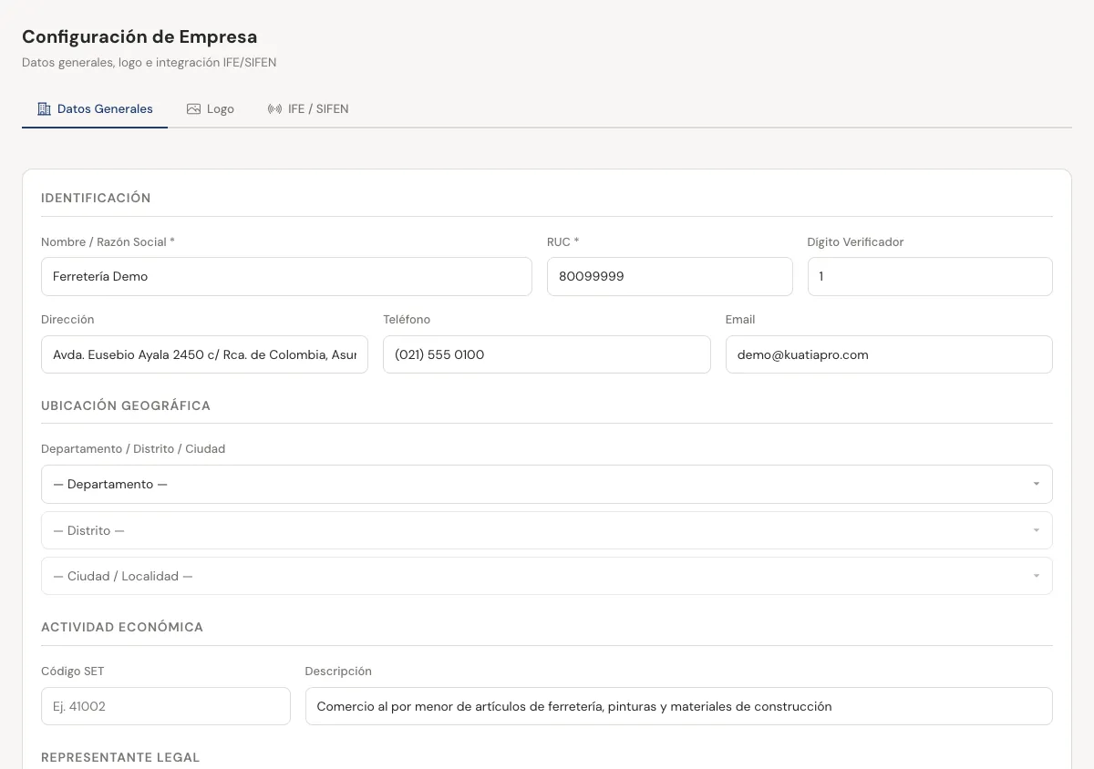Click into the Teléfono field

click(x=547, y=354)
